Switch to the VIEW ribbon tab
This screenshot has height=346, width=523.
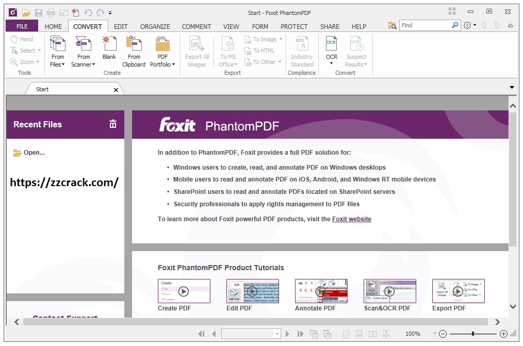click(x=231, y=26)
